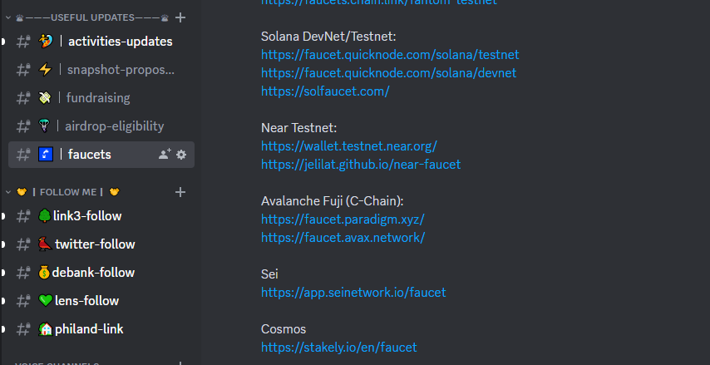This screenshot has width=710, height=365.
Task: Click the lightning bolt snapshot-proposals icon
Action: point(45,70)
